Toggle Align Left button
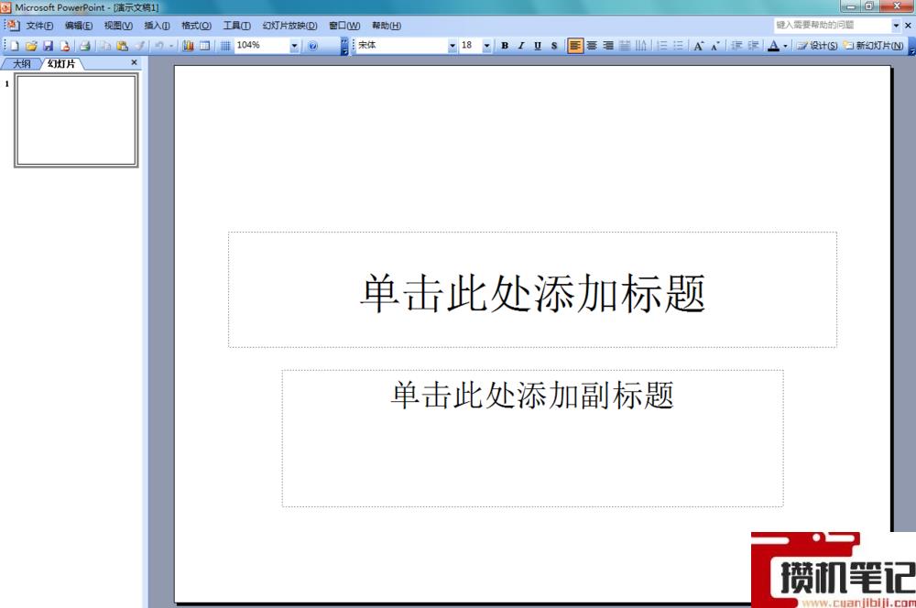Viewport: 916px width, 608px height. [x=575, y=46]
